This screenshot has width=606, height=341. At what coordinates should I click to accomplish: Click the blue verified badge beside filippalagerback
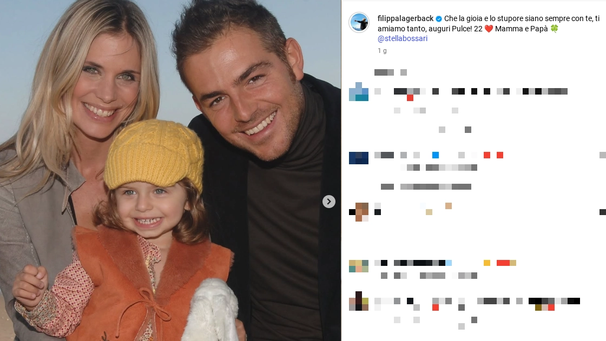coord(439,18)
